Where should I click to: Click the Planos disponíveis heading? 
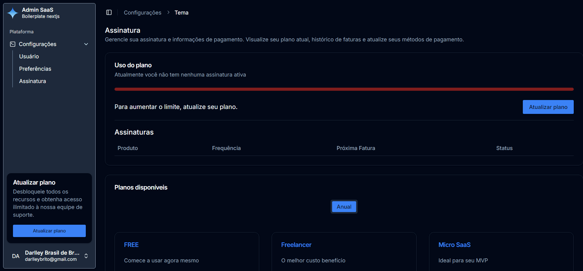pos(141,187)
